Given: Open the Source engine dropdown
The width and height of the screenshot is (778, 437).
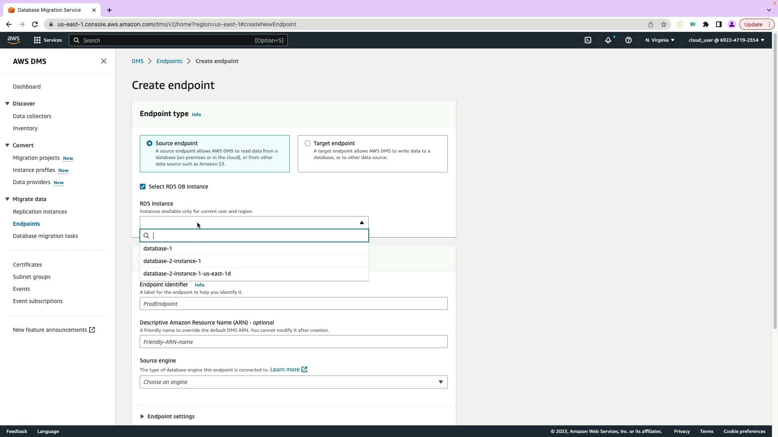Looking at the screenshot, I should 293,382.
